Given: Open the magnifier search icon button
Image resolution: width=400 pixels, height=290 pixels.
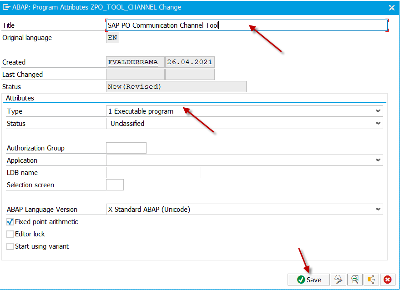Looking at the screenshot, I should (354, 280).
